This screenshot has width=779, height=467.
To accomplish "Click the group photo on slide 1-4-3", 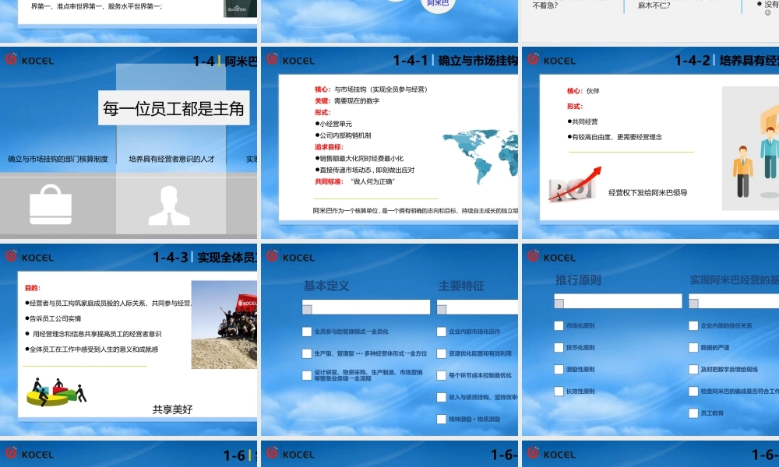I will [x=224, y=325].
